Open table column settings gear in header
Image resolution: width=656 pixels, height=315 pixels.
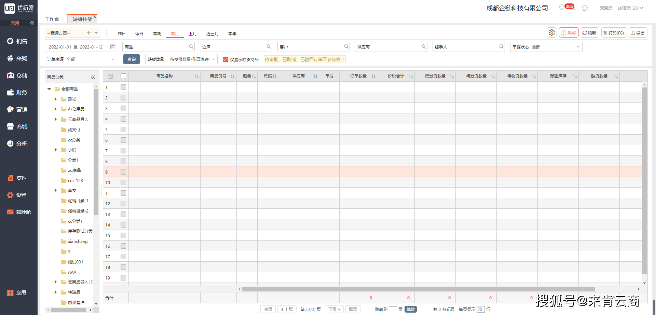[111, 76]
